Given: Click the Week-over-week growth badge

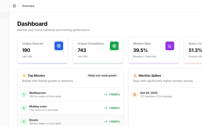Looking at the screenshot, I should click(x=102, y=76).
